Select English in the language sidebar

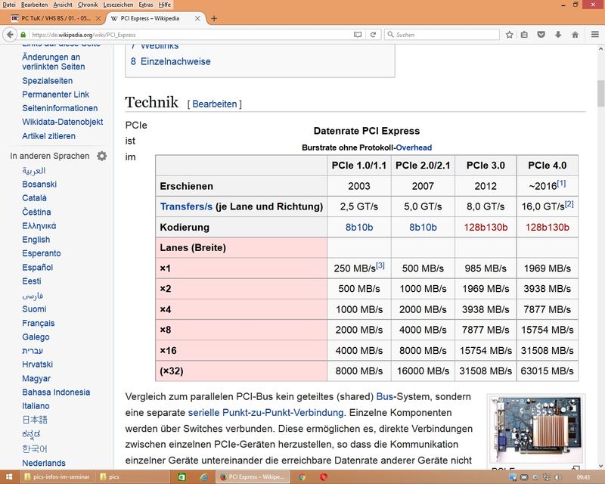tap(36, 240)
